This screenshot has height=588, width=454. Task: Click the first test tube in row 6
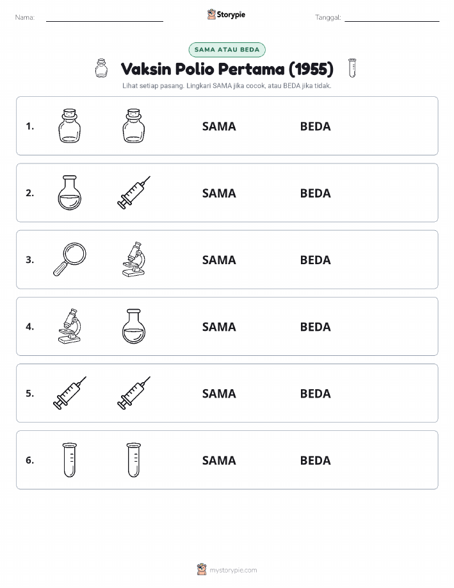click(x=70, y=460)
